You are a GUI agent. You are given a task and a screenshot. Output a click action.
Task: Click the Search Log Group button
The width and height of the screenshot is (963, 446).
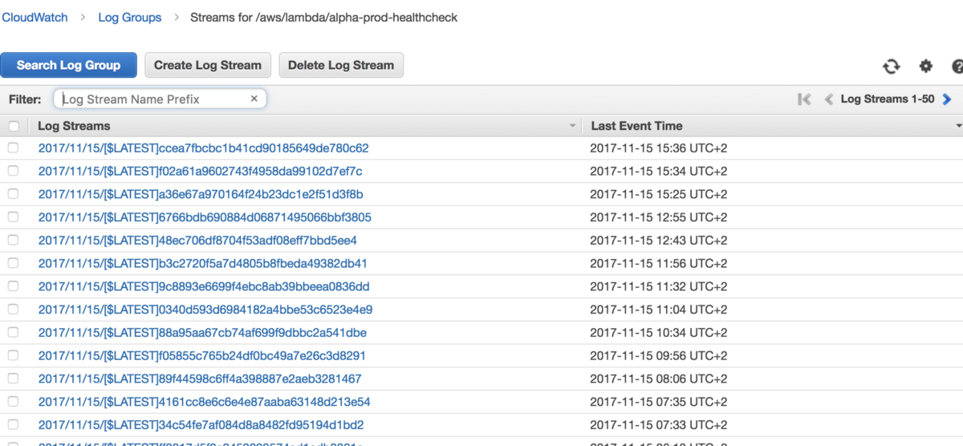click(68, 66)
